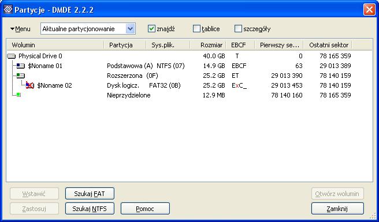
Task: Click the Otwórz wolumin button
Action: coord(337,194)
